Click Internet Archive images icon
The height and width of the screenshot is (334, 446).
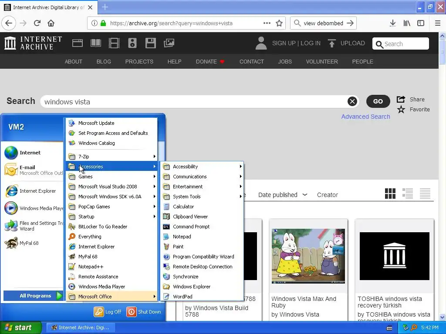coord(169,43)
